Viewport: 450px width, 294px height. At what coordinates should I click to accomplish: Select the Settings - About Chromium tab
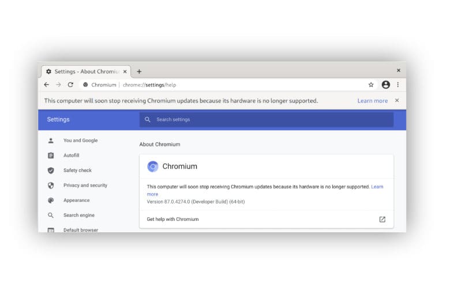(86, 71)
